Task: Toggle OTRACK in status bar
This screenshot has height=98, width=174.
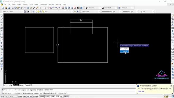Action: point(48,97)
